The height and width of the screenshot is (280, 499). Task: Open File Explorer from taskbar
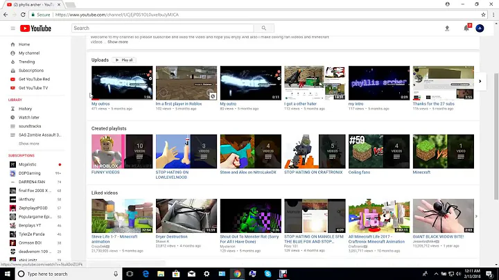pos(161,274)
